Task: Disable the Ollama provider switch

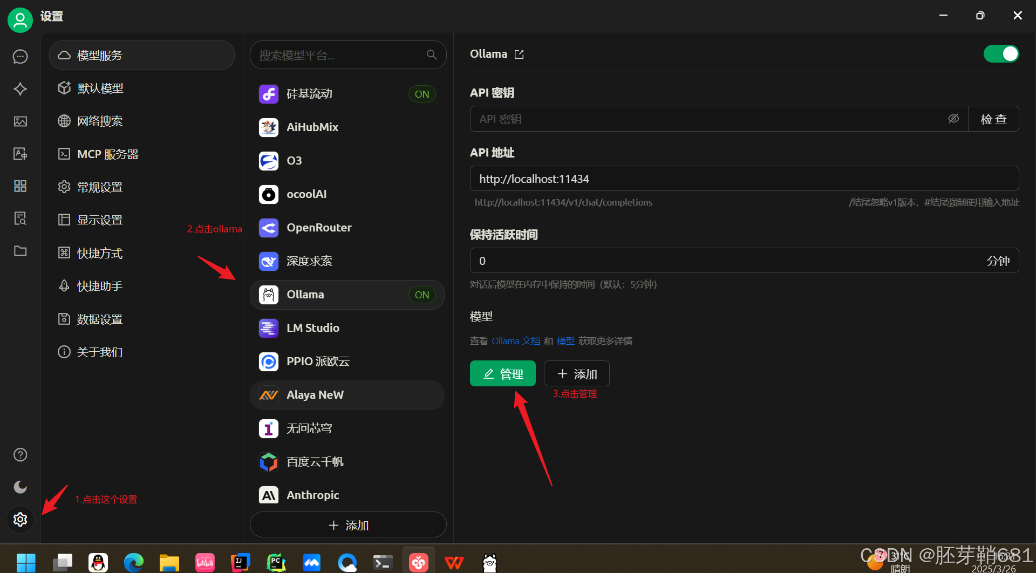Action: [x=1001, y=54]
